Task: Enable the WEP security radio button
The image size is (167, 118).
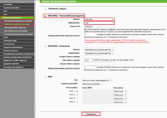Action: 46,76
